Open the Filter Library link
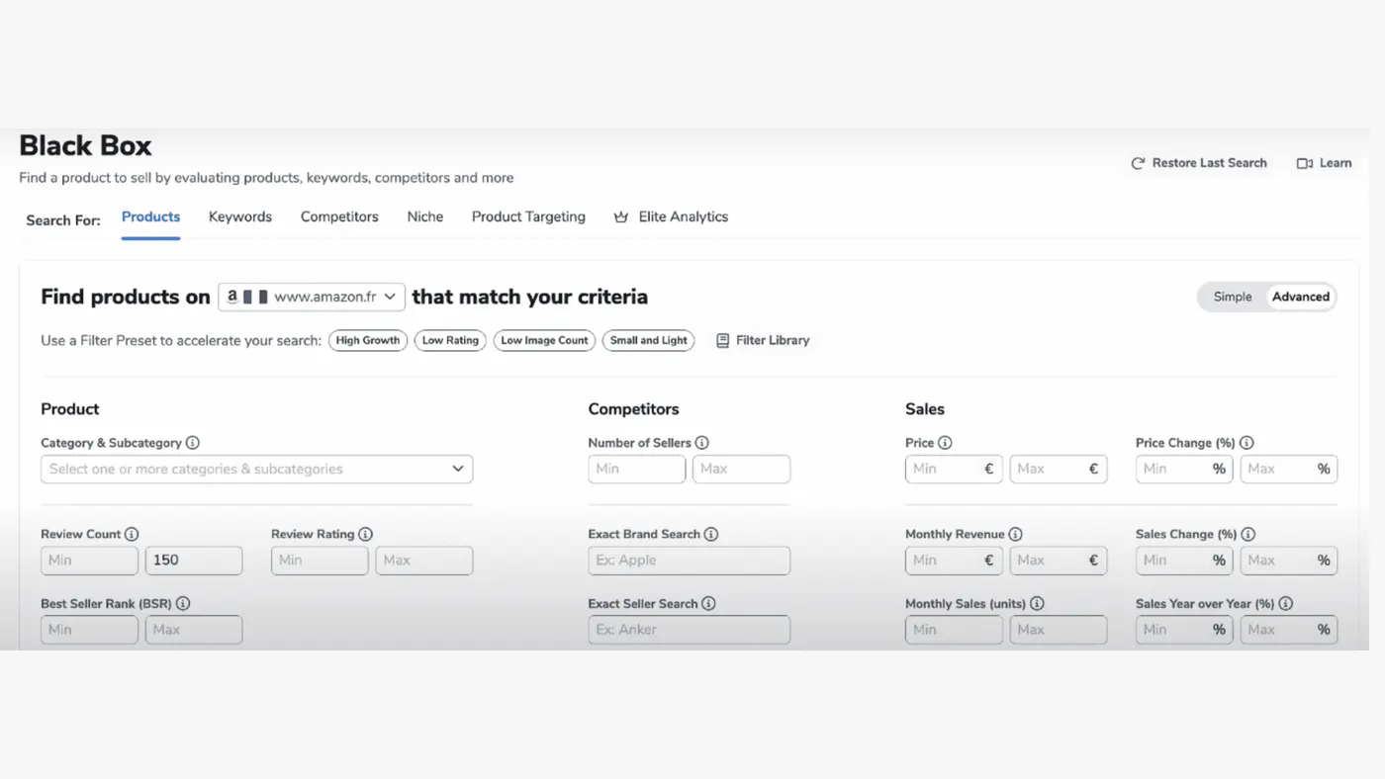Screen dimensions: 1385x779 tap(763, 340)
